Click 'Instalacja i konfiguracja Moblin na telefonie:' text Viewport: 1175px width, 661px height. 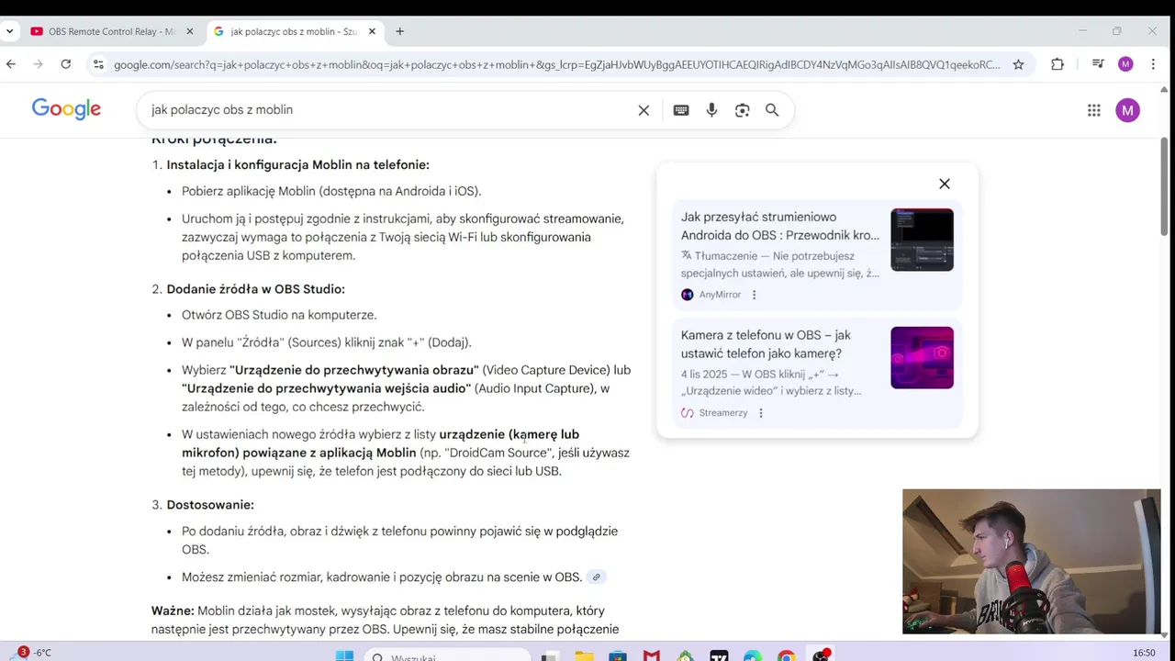[x=297, y=165]
